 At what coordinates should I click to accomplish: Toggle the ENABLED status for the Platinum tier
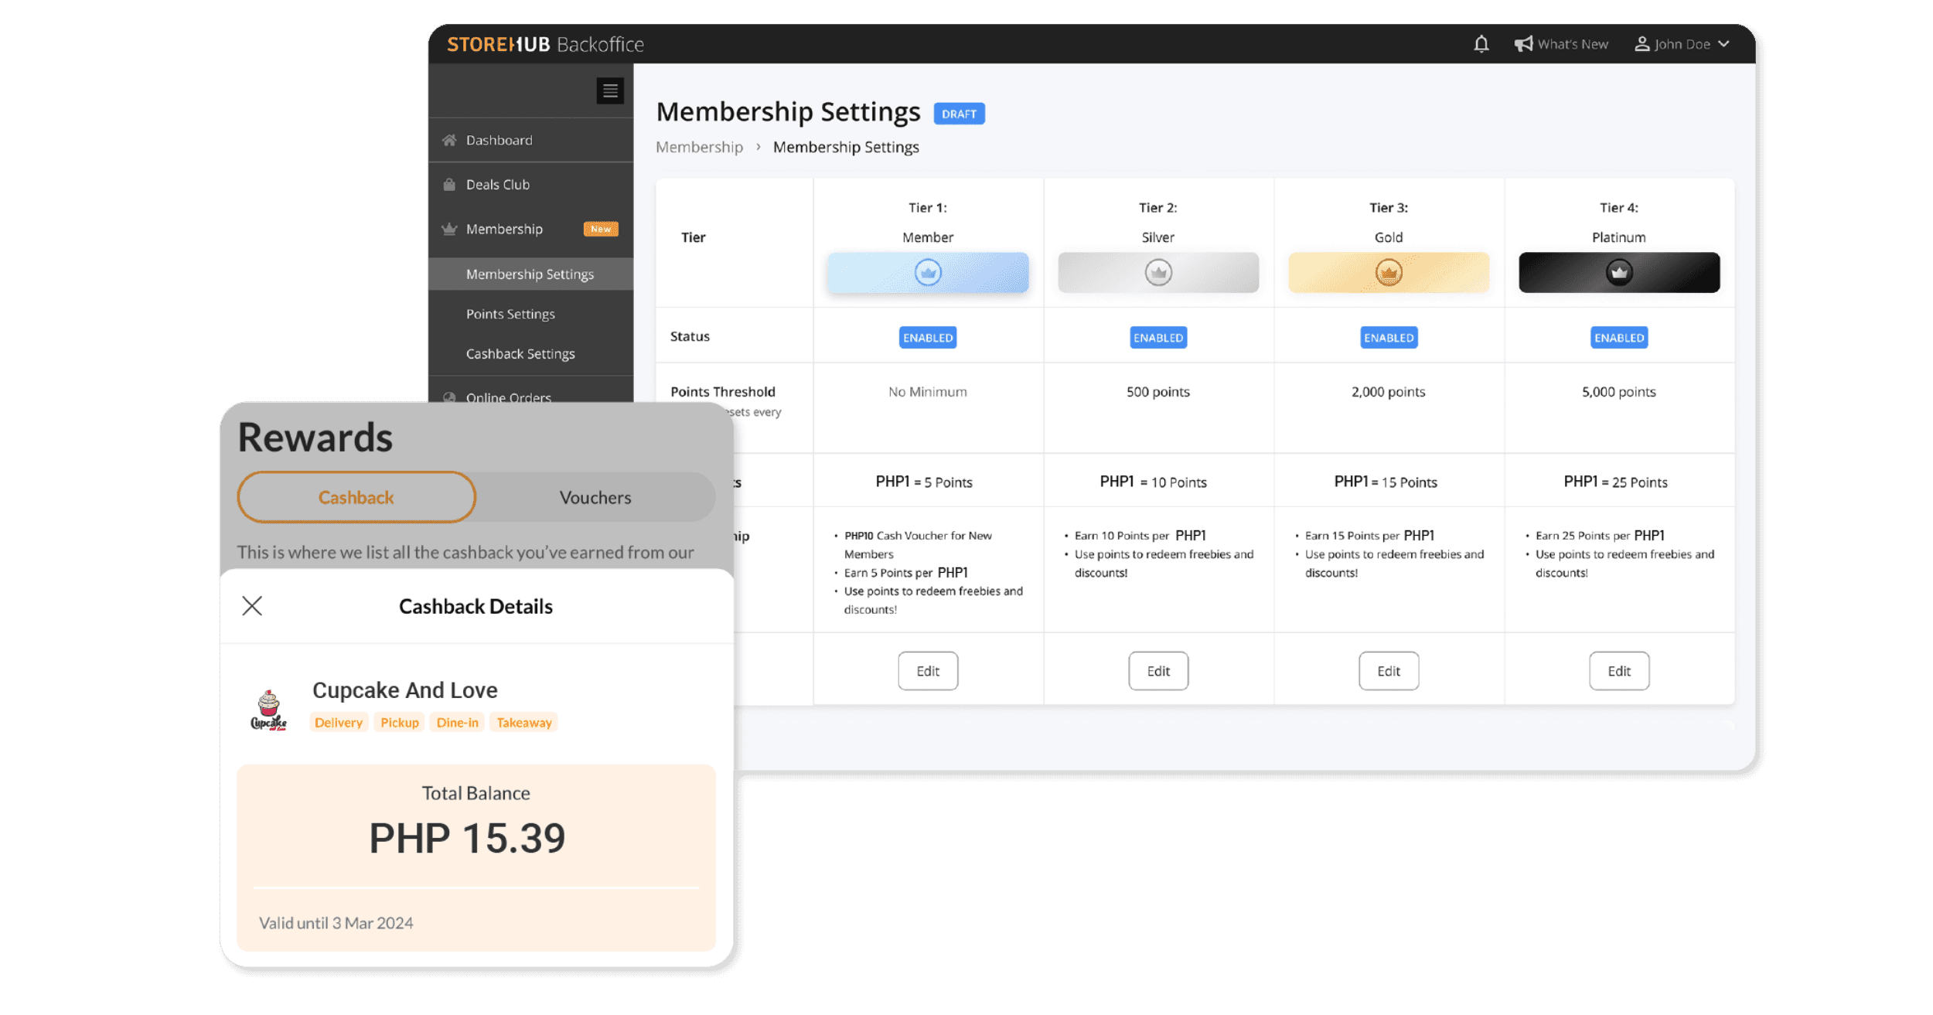click(x=1618, y=337)
